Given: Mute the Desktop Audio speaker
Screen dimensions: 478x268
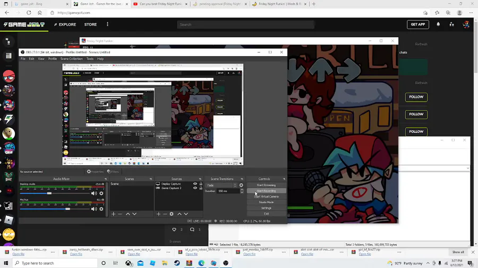Looking at the screenshot, I should (94, 193).
